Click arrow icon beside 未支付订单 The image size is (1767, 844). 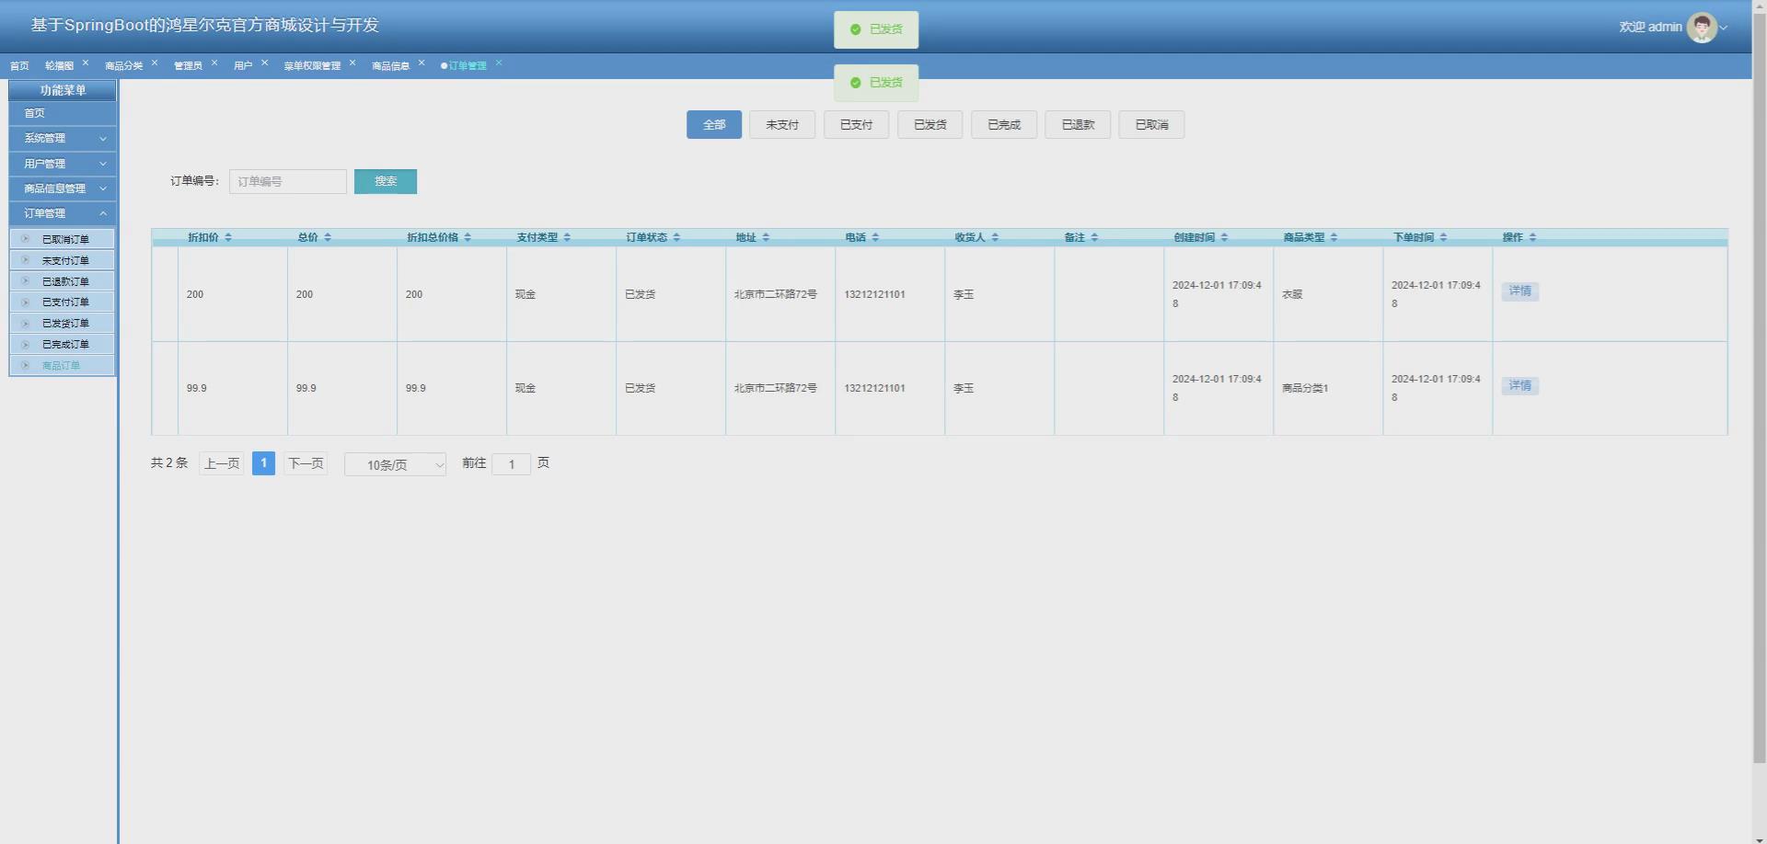(26, 260)
